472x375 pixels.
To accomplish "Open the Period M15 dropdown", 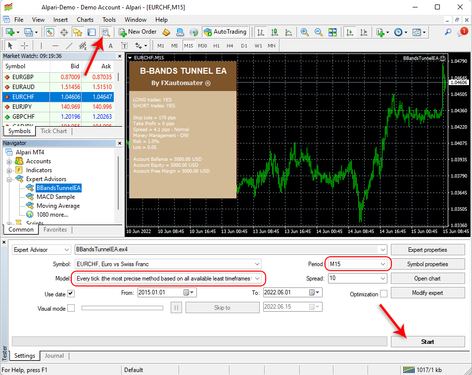I will point(358,264).
